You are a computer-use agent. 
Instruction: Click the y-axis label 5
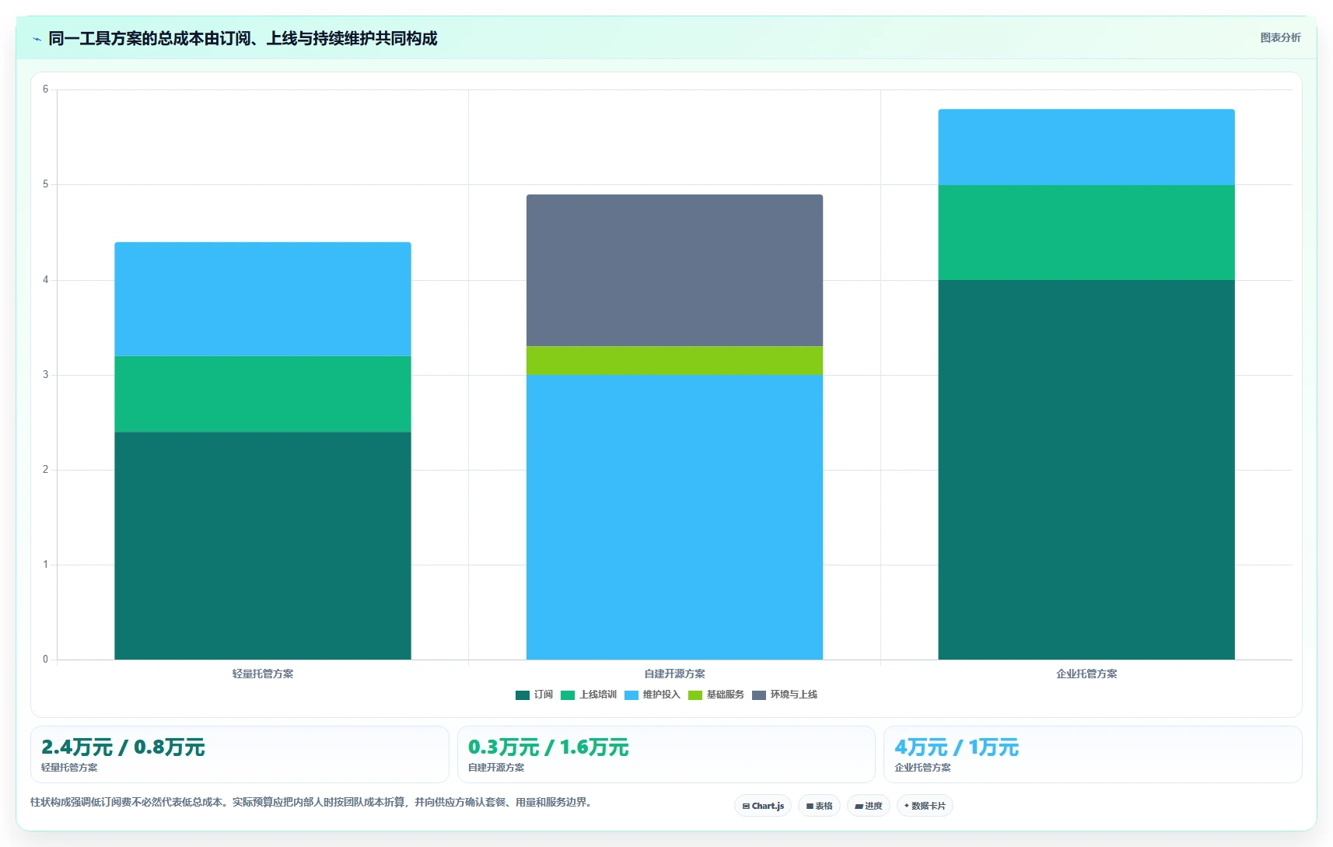[45, 184]
